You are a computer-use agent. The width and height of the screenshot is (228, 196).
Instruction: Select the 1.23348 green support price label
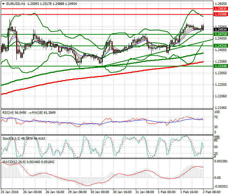pyautogui.click(x=220, y=66)
